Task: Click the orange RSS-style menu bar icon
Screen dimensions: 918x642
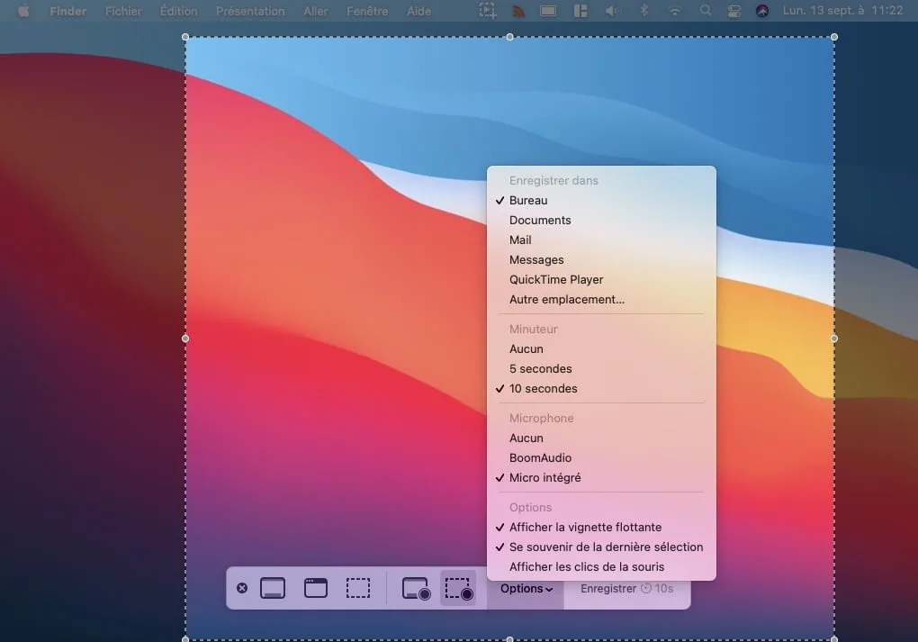Action: [x=518, y=11]
